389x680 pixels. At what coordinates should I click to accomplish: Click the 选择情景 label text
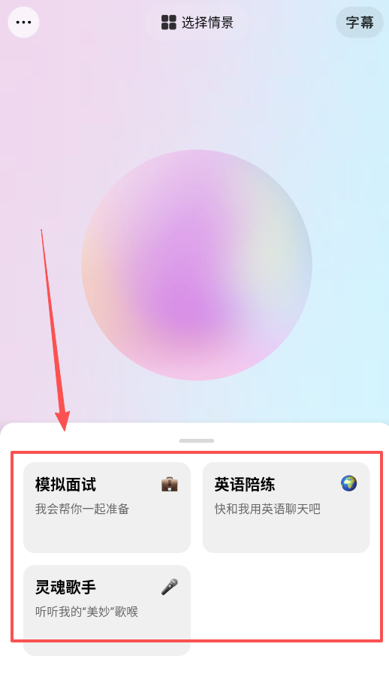pos(207,22)
